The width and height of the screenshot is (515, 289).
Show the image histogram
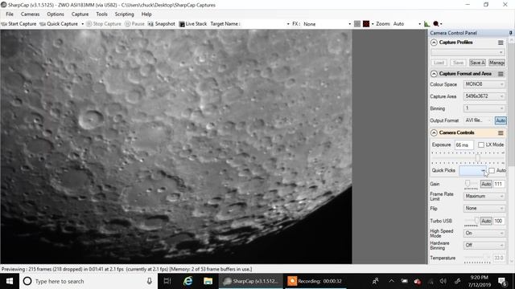(426, 24)
